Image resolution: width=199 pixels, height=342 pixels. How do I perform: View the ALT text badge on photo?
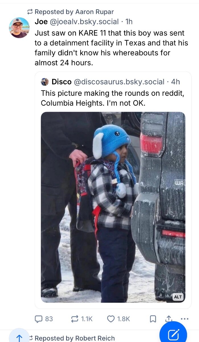(178, 297)
